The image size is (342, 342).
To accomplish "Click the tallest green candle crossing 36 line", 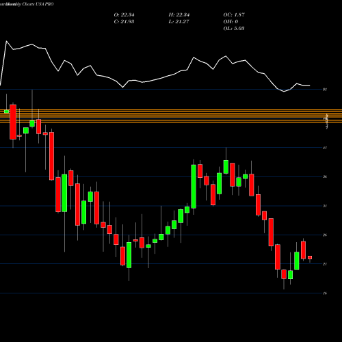I will tap(194, 187).
